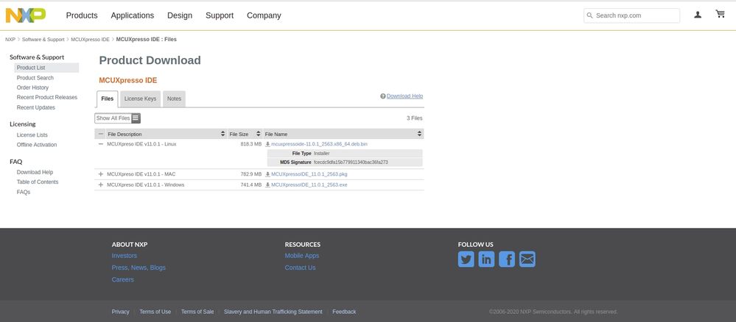Open the Feedback footer link
The image size is (736, 322).
[x=344, y=312]
